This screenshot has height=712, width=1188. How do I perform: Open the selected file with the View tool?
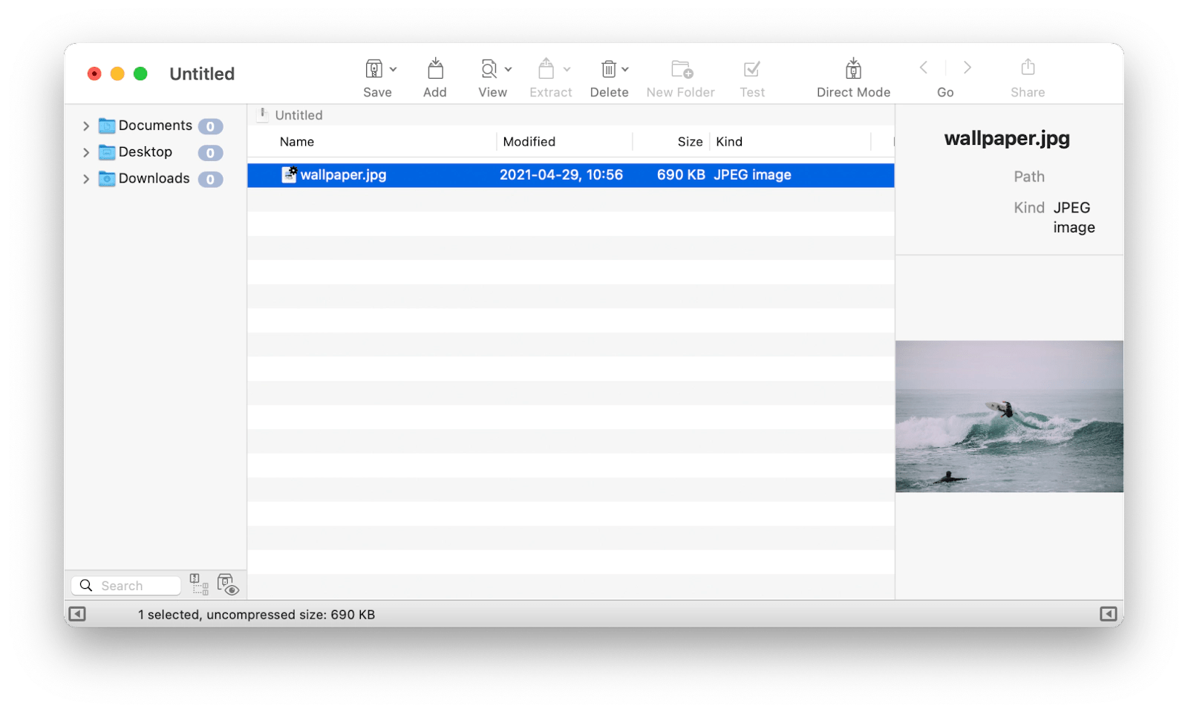[488, 69]
